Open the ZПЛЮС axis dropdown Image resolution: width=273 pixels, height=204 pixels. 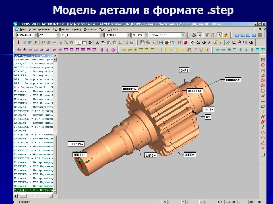[x=146, y=35]
